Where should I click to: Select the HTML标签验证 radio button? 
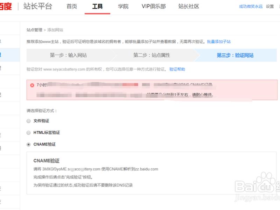coord(28,133)
